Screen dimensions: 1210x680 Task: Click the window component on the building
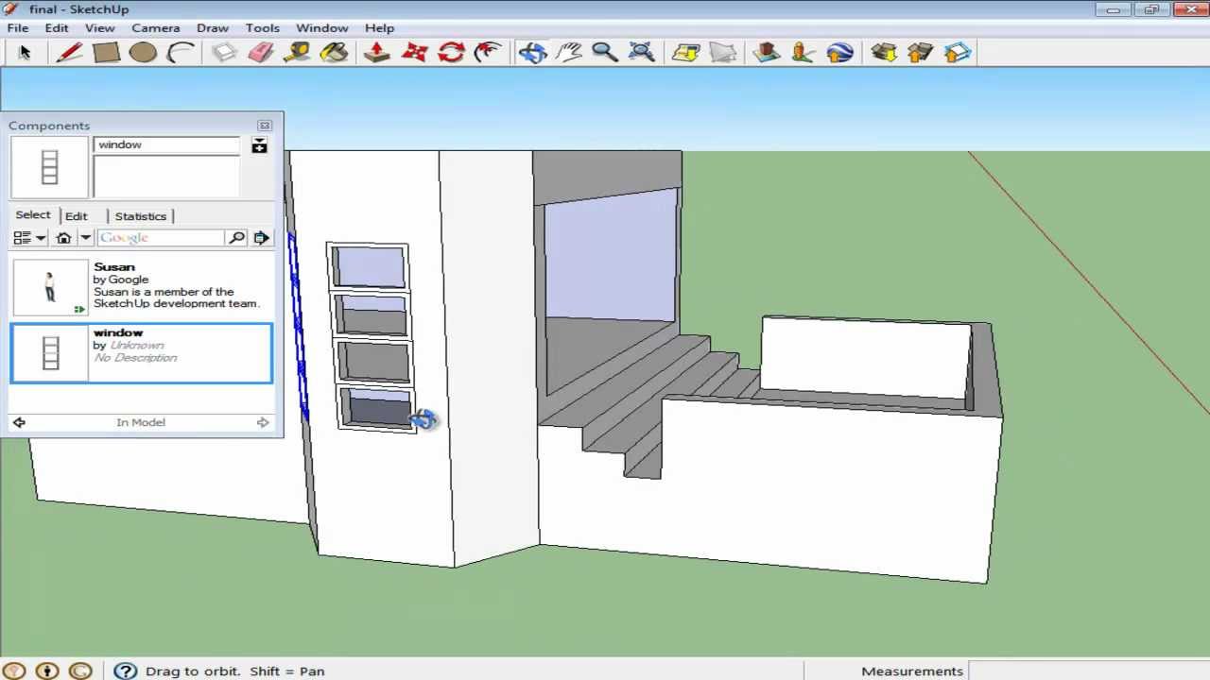[x=372, y=337]
